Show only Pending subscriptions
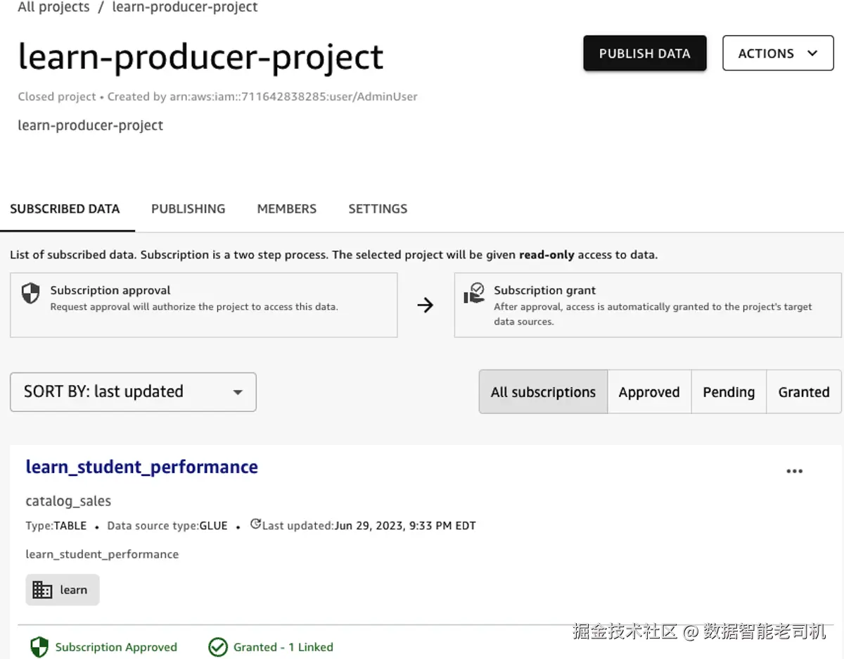Viewport: 844px width, 659px height. point(729,392)
